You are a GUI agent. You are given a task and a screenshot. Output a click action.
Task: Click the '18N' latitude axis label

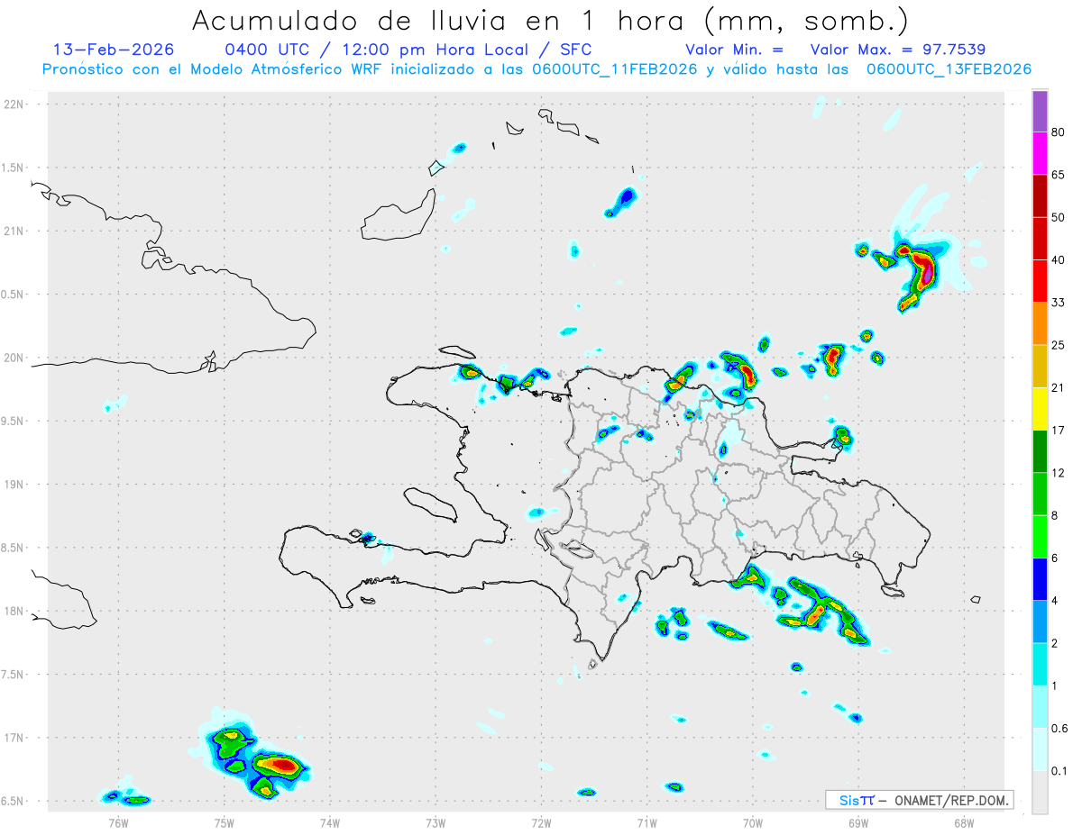14,611
